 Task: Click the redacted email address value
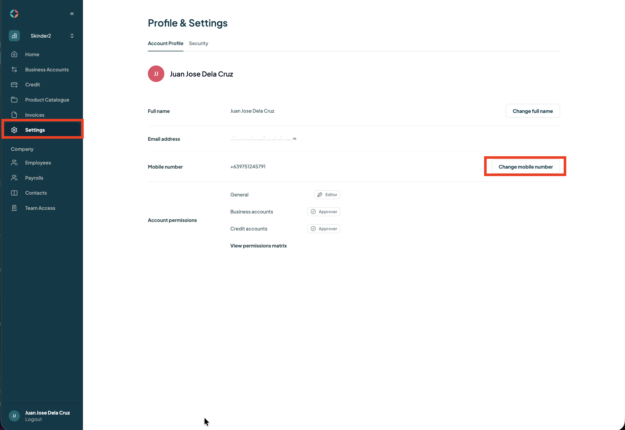click(263, 139)
